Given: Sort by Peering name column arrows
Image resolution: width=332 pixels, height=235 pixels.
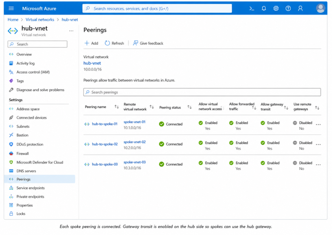Looking at the screenshot, I should click(x=117, y=107).
